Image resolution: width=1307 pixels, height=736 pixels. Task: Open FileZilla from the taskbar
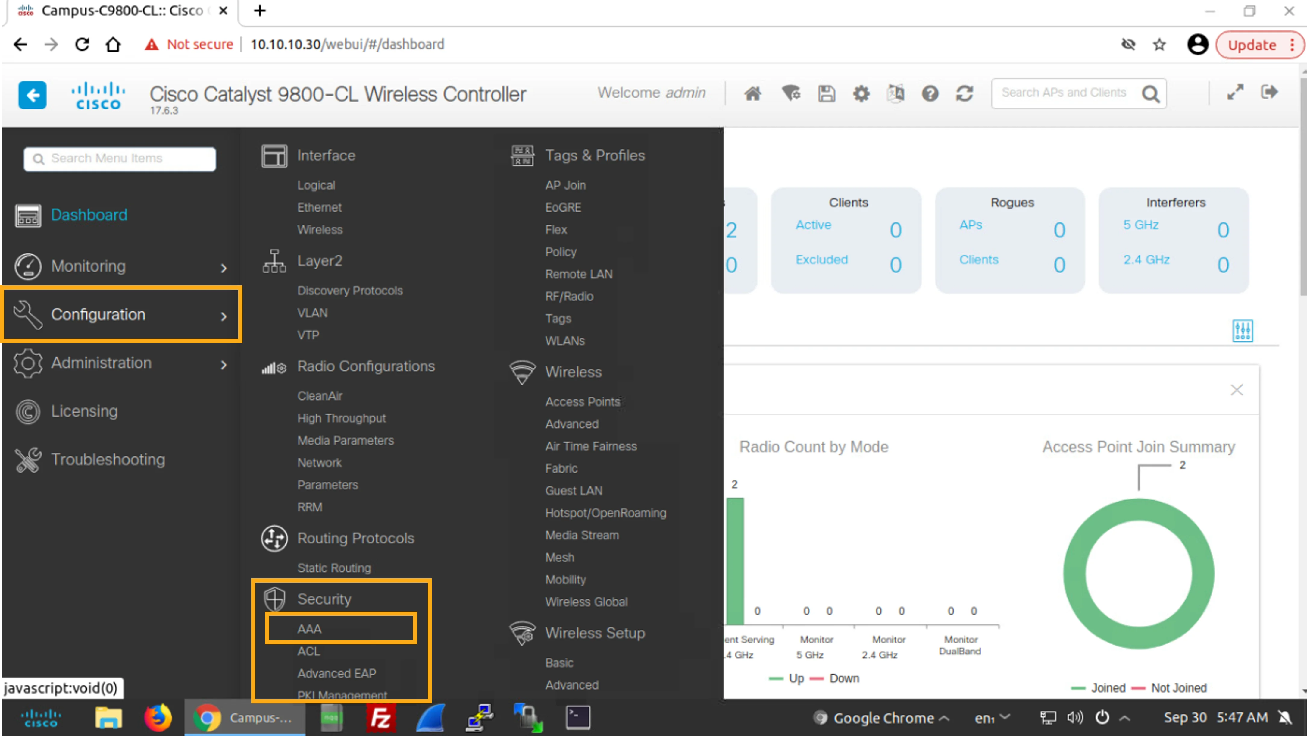point(380,718)
